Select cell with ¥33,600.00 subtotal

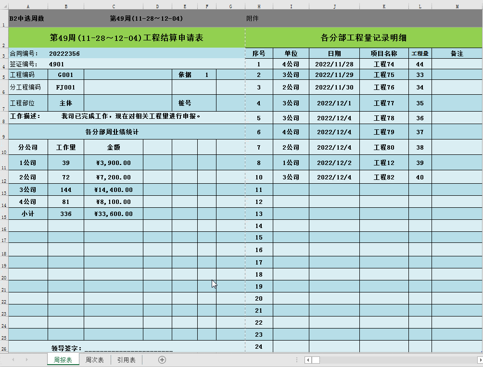[114, 214]
